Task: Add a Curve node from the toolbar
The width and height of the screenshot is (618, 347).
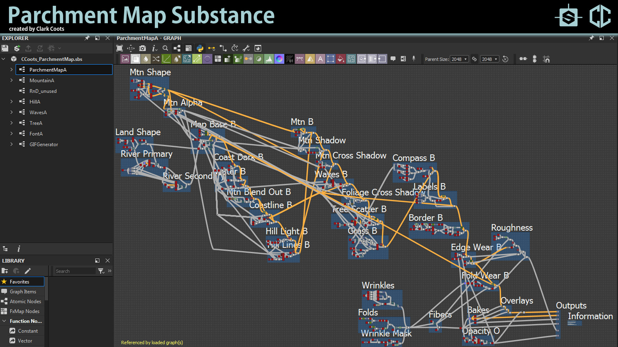Action: point(166,59)
